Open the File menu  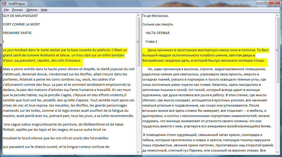(x=6, y=10)
